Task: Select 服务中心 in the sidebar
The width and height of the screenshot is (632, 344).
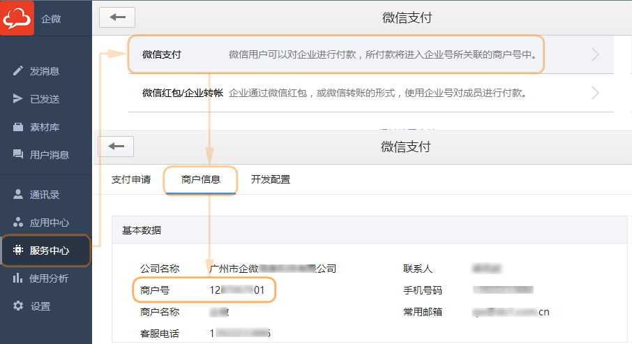Action: point(46,250)
